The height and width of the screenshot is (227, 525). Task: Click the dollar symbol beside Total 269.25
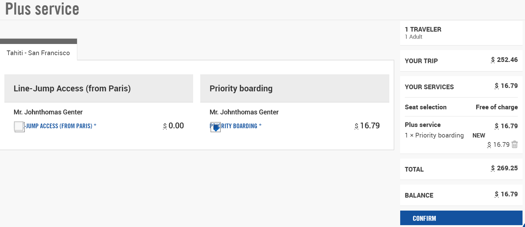click(x=493, y=168)
